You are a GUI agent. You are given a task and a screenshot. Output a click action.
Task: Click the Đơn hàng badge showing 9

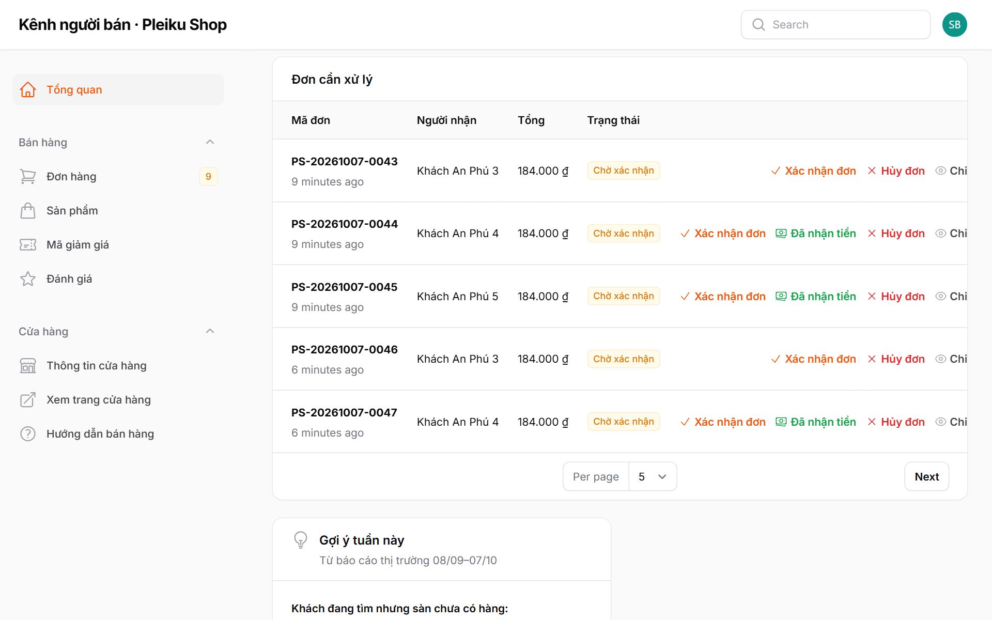pyautogui.click(x=208, y=176)
